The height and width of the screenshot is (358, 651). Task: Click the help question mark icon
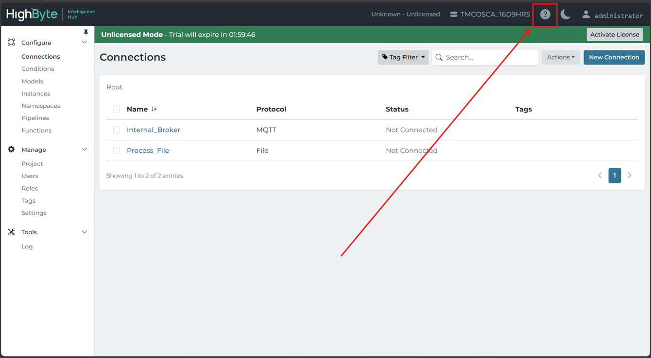click(545, 15)
